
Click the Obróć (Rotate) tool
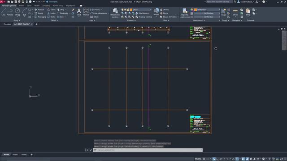(52, 10)
